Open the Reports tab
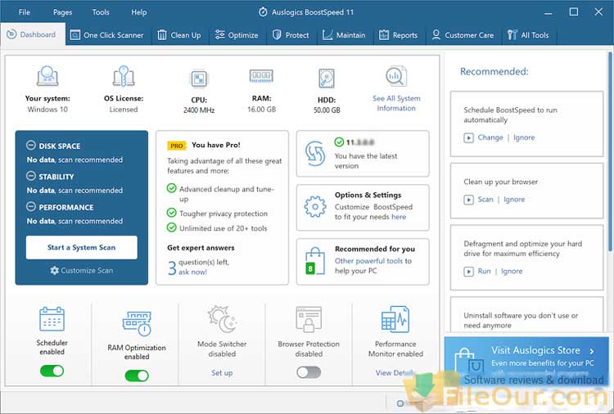Image resolution: width=614 pixels, height=414 pixels. [398, 35]
